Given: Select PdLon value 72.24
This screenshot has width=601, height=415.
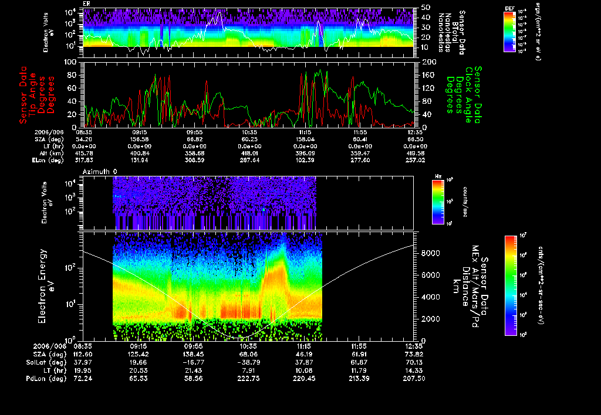Looking at the screenshot, I should pyautogui.click(x=83, y=378).
